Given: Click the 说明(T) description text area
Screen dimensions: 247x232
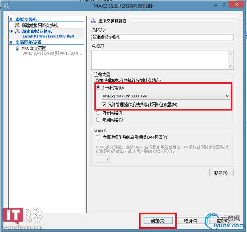Looking at the screenshot, I should coord(163,60).
